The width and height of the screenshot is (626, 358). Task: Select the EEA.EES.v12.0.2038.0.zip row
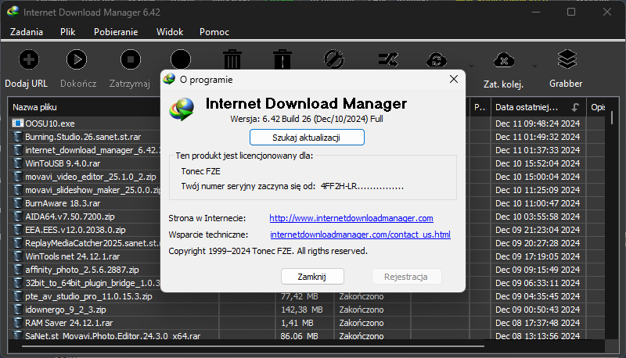(85, 230)
